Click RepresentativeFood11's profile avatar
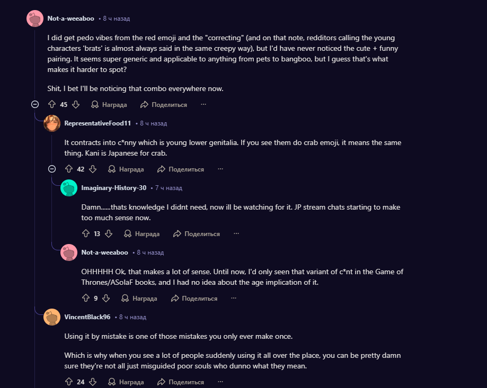The image size is (487, 388). 52,123
